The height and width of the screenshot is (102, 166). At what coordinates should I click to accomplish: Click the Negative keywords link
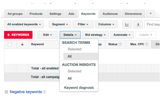pyautogui.click(x=26, y=92)
